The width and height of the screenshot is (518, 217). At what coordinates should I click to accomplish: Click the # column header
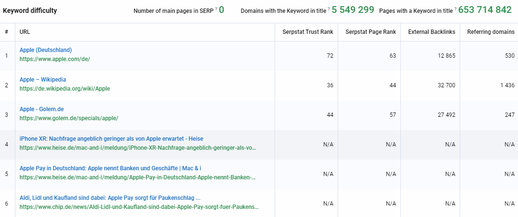click(7, 32)
